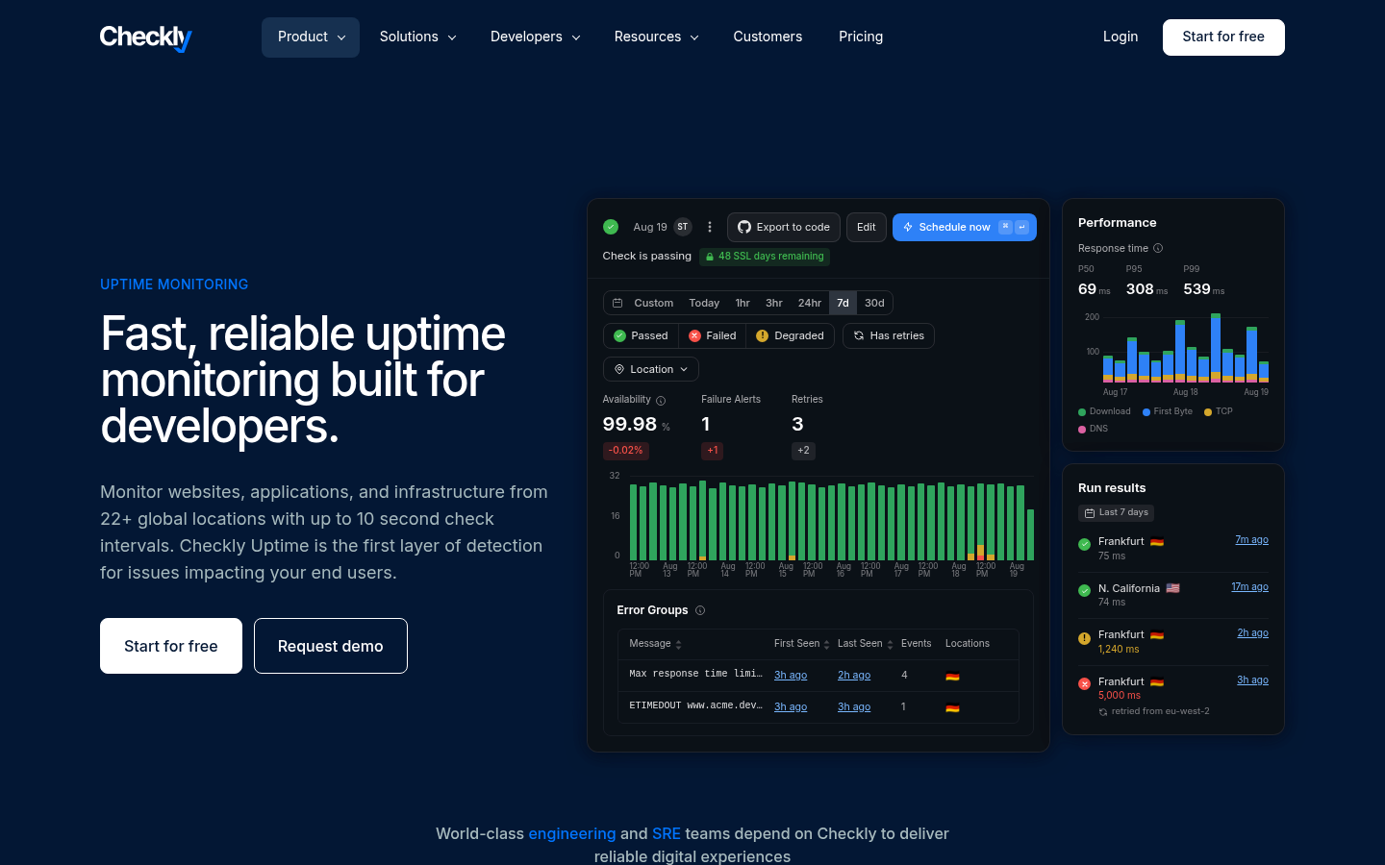The image size is (1385, 865).
Task: Click the 17m ago N. California link
Action: click(1249, 587)
